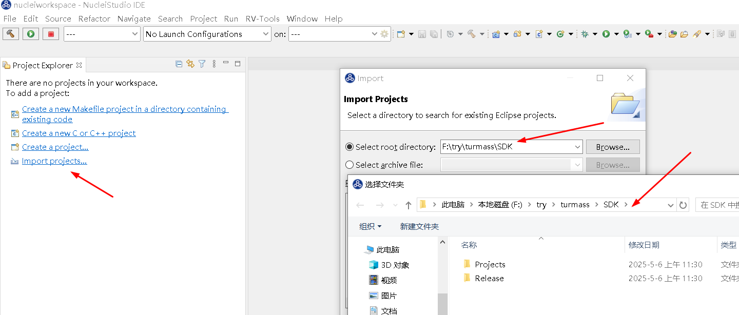This screenshot has height=315, width=739.
Task: Open Project Explorer View Menu dots
Action: point(214,64)
